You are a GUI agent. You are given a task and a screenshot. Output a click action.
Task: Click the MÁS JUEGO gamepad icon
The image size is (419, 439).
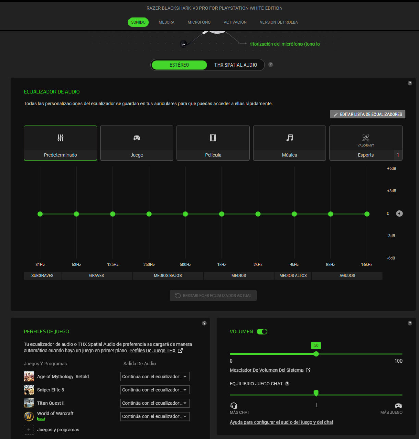point(398,406)
